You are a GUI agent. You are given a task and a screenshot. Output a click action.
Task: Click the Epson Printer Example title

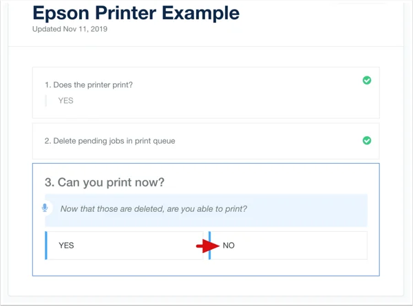(136, 13)
